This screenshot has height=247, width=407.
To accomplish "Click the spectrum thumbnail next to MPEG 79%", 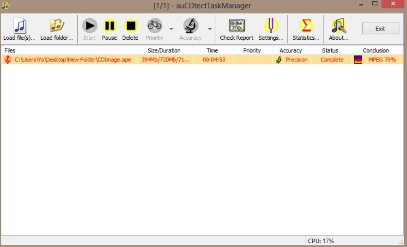I will point(358,60).
